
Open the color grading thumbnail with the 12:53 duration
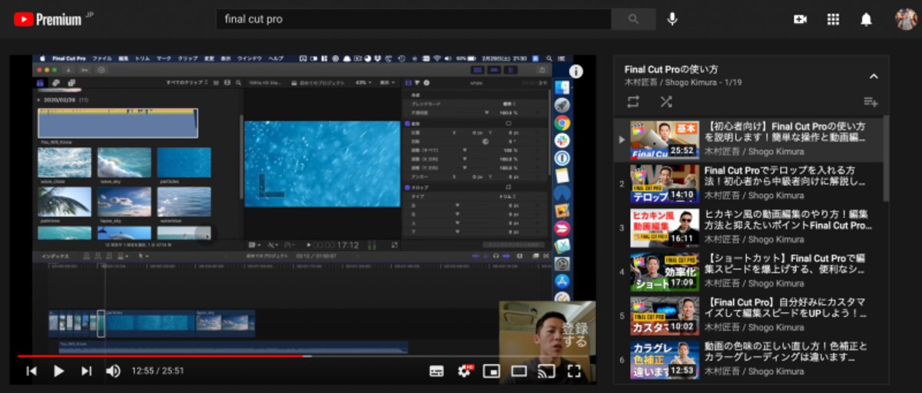click(665, 360)
